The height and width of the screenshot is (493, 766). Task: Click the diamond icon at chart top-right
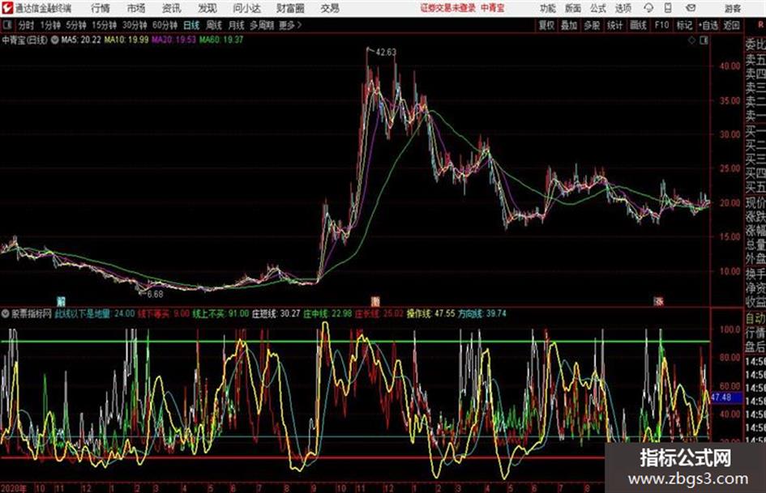[x=691, y=40]
